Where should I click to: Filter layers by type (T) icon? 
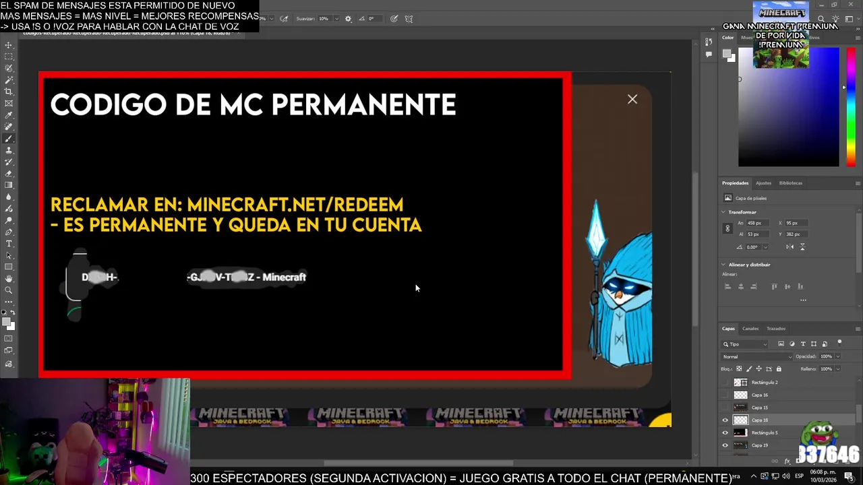[802, 344]
